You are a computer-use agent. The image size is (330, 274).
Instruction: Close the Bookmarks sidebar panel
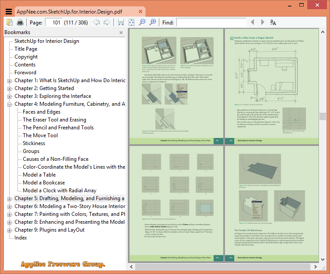pyautogui.click(x=121, y=33)
